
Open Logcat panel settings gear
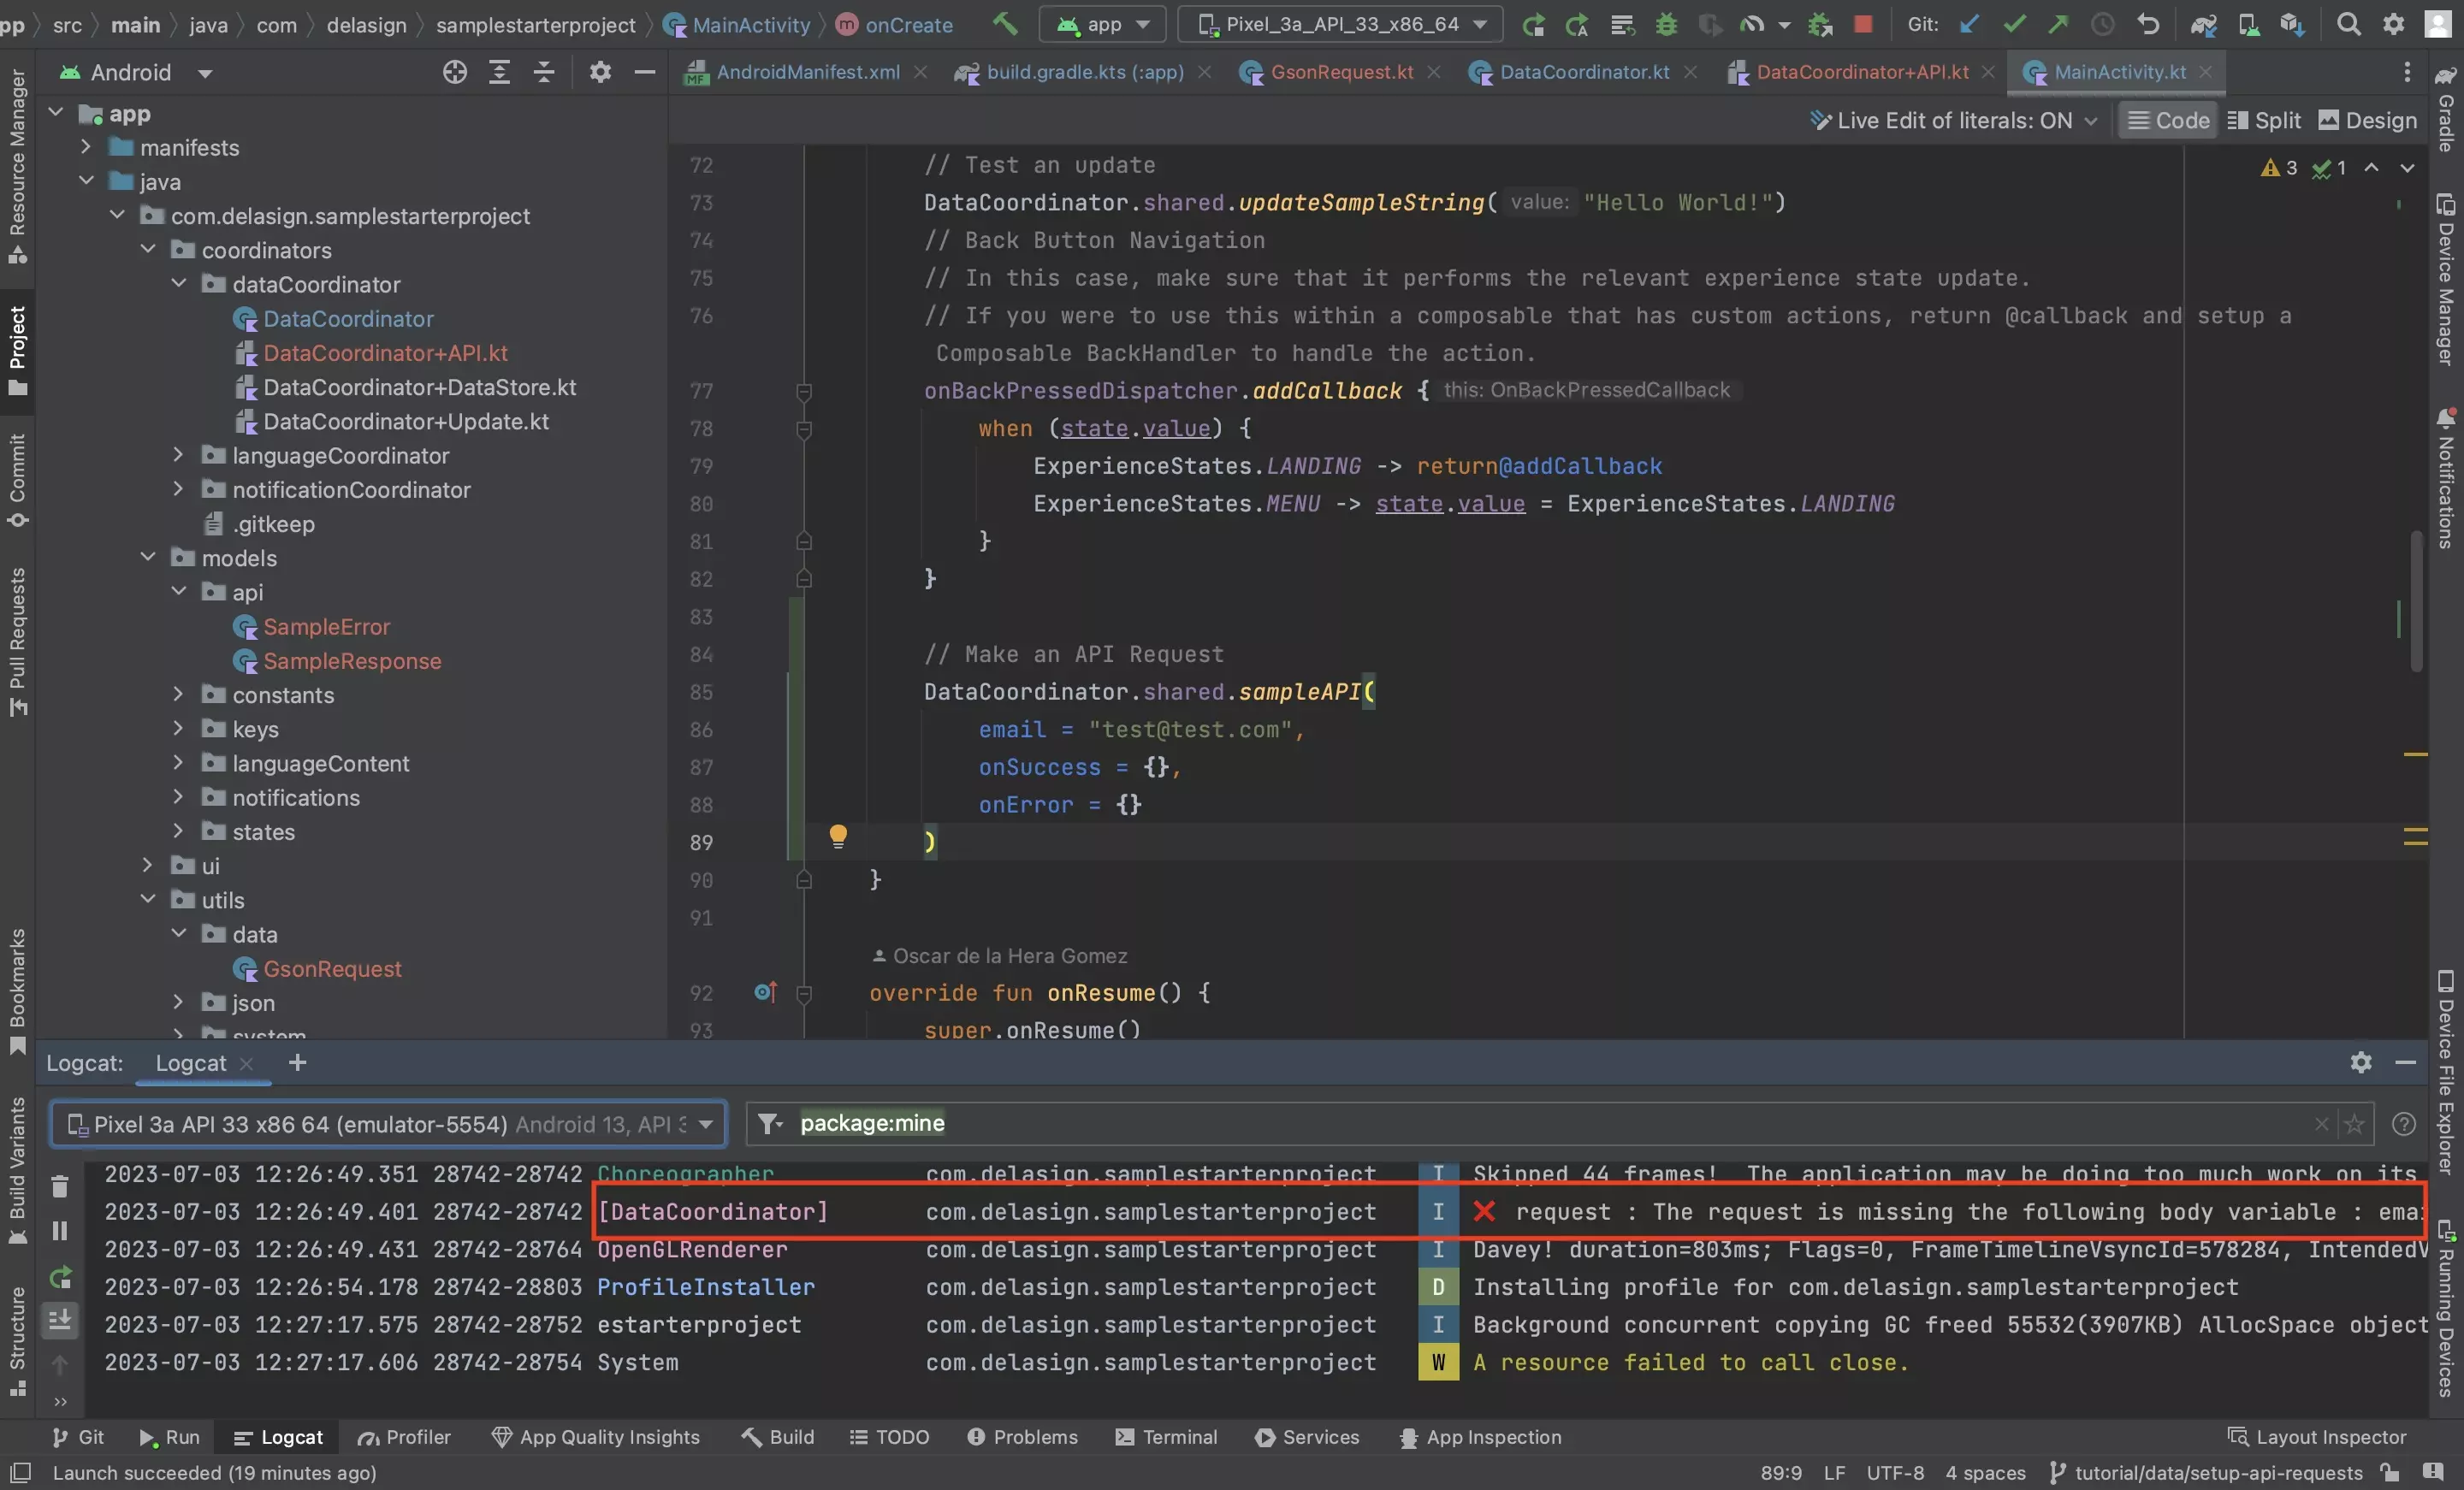[x=2360, y=1062]
